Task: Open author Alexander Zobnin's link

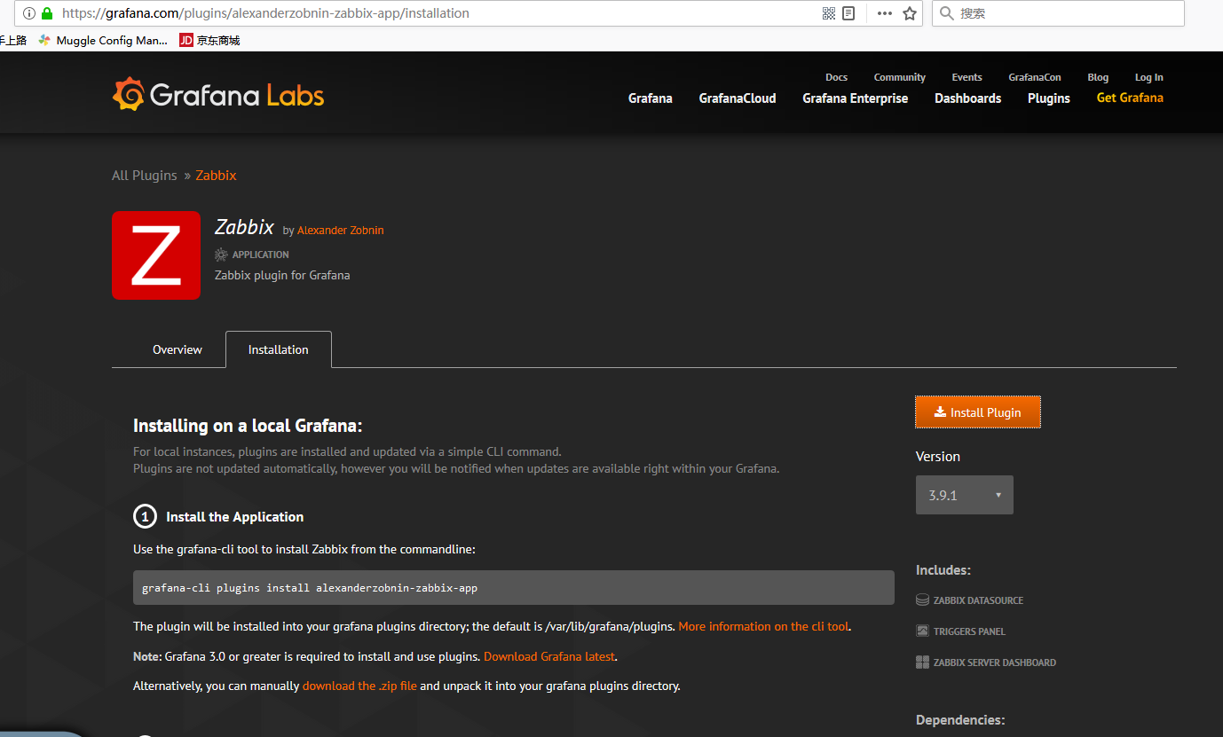Action: pos(341,231)
